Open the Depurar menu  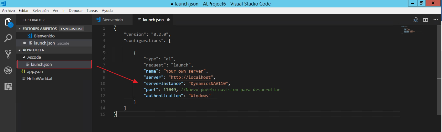pyautogui.click(x=76, y=11)
